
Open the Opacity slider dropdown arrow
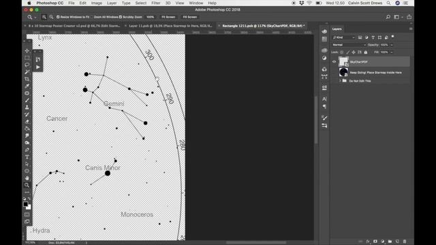(x=392, y=45)
